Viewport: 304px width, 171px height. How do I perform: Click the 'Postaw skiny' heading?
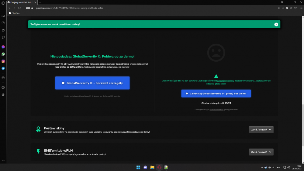[x=54, y=128]
